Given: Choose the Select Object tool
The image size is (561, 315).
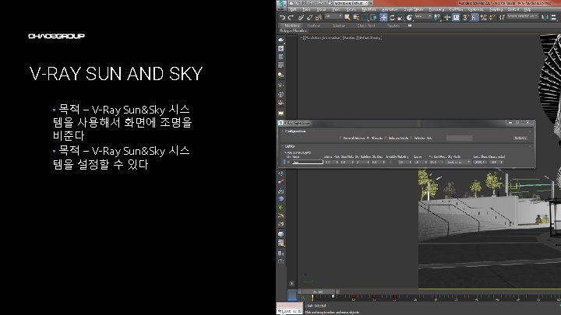Looking at the screenshot, I should click(x=347, y=17).
